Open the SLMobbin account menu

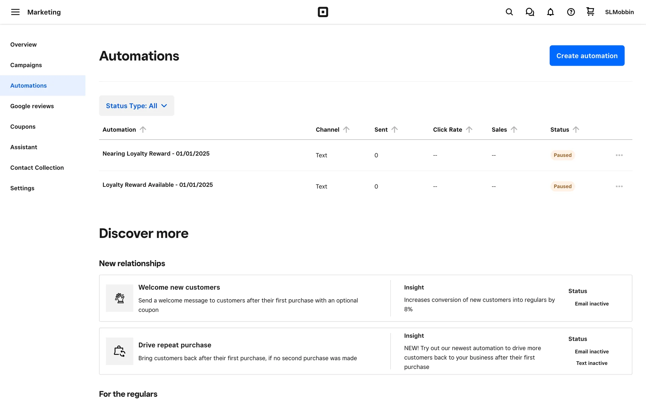tap(619, 12)
